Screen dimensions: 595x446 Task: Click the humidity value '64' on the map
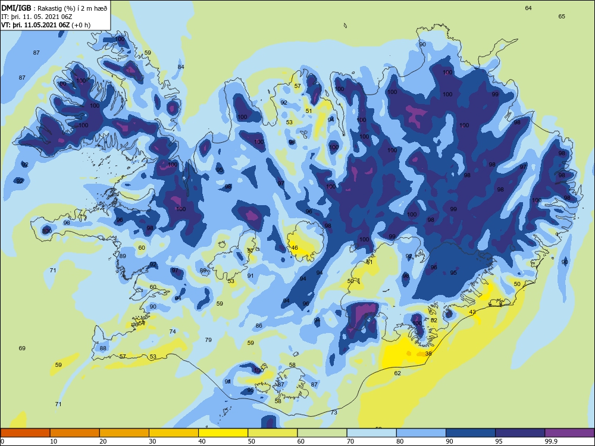pyautogui.click(x=528, y=8)
